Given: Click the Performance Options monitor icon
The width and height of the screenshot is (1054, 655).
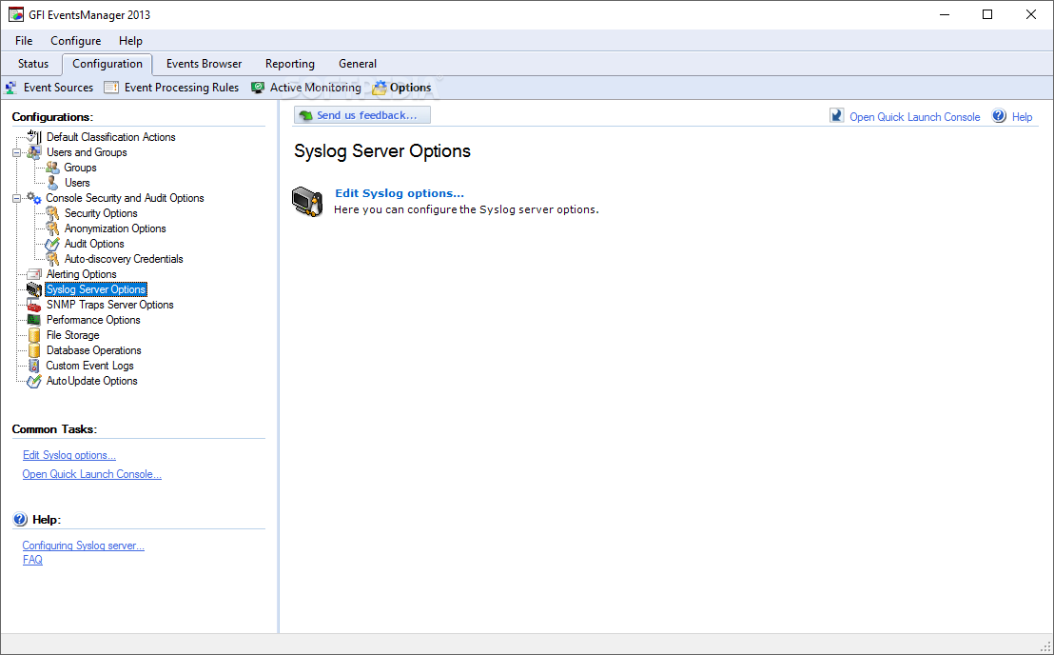Looking at the screenshot, I should [33, 320].
